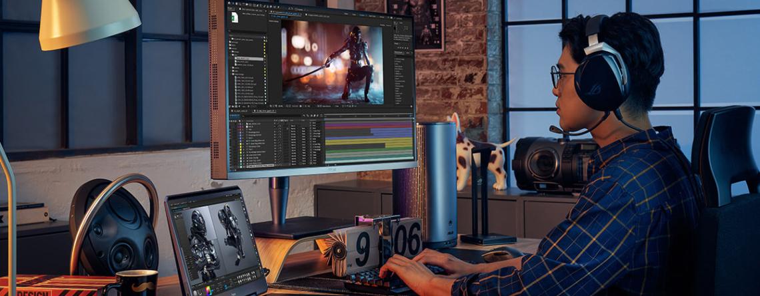Click the green file icon in the Project panel
This screenshot has width=760, height=296.
[x=235, y=18]
